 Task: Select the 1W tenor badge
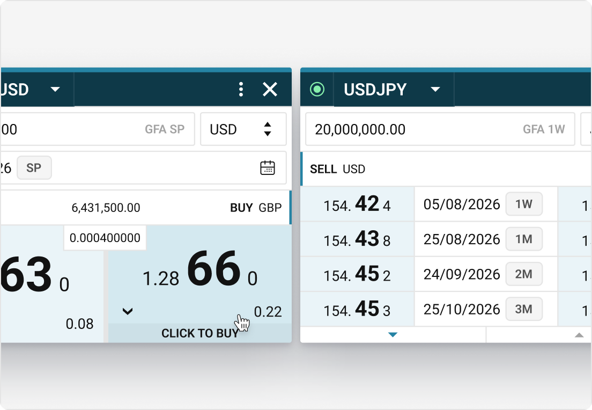click(524, 204)
